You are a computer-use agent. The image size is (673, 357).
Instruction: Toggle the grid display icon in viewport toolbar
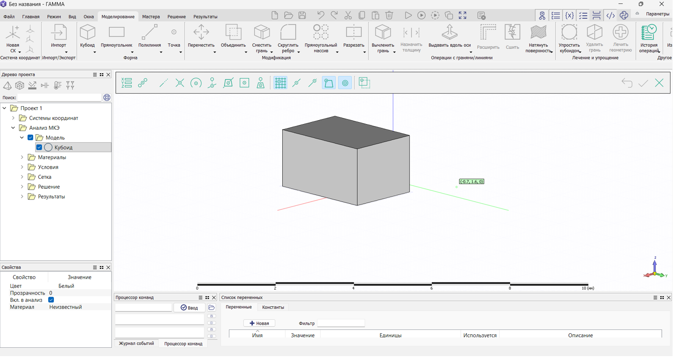280,83
